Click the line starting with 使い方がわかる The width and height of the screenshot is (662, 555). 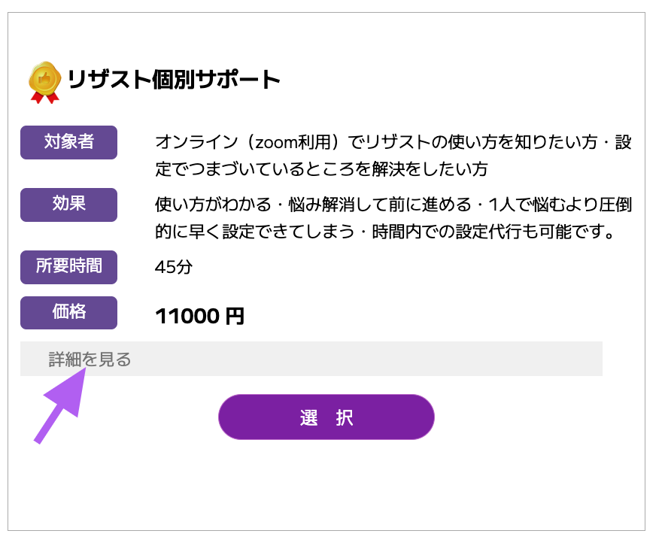click(x=393, y=205)
